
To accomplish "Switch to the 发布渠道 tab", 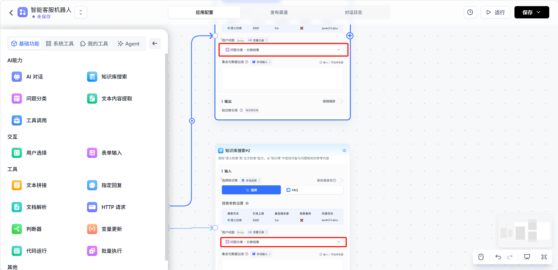I will [279, 12].
